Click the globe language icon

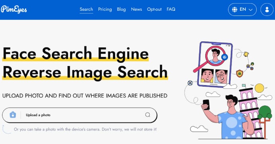coord(235,10)
